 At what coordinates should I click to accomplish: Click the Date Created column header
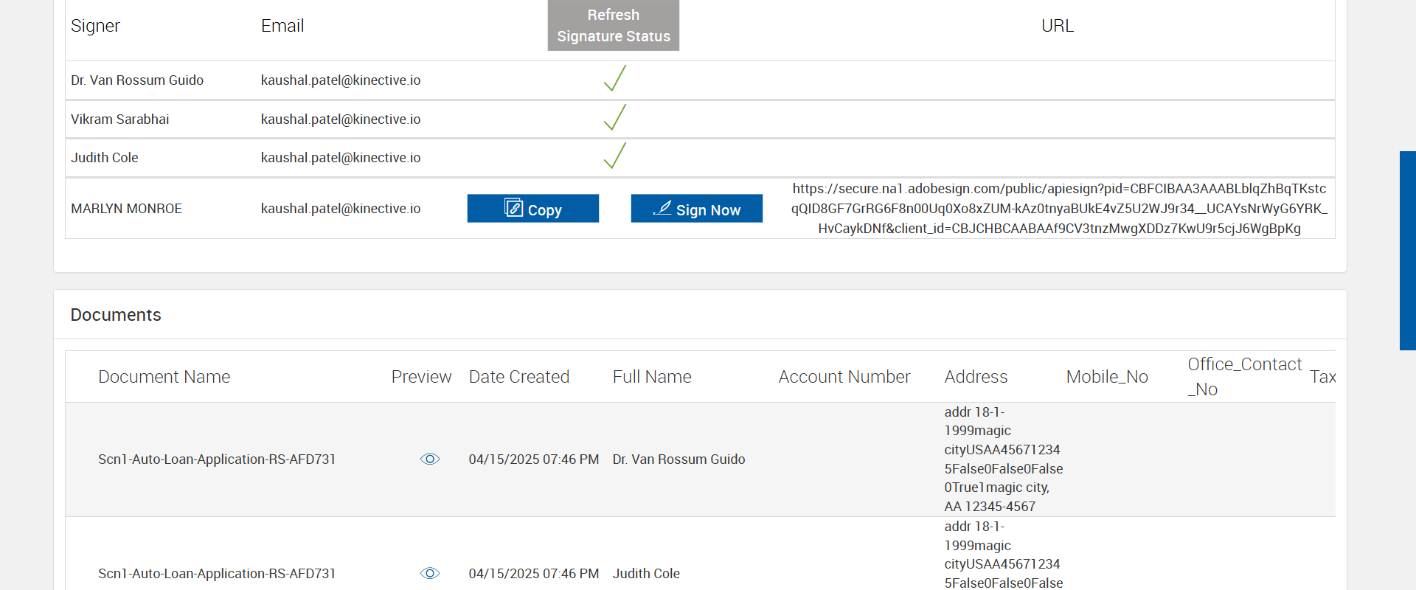pyautogui.click(x=518, y=377)
